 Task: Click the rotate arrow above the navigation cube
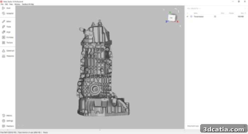click(177, 10)
